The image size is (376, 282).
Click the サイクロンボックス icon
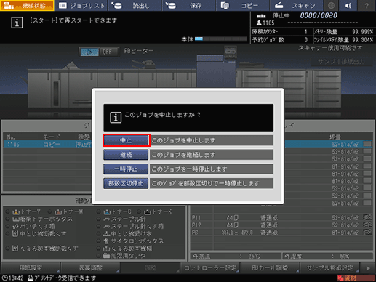(x=107, y=241)
